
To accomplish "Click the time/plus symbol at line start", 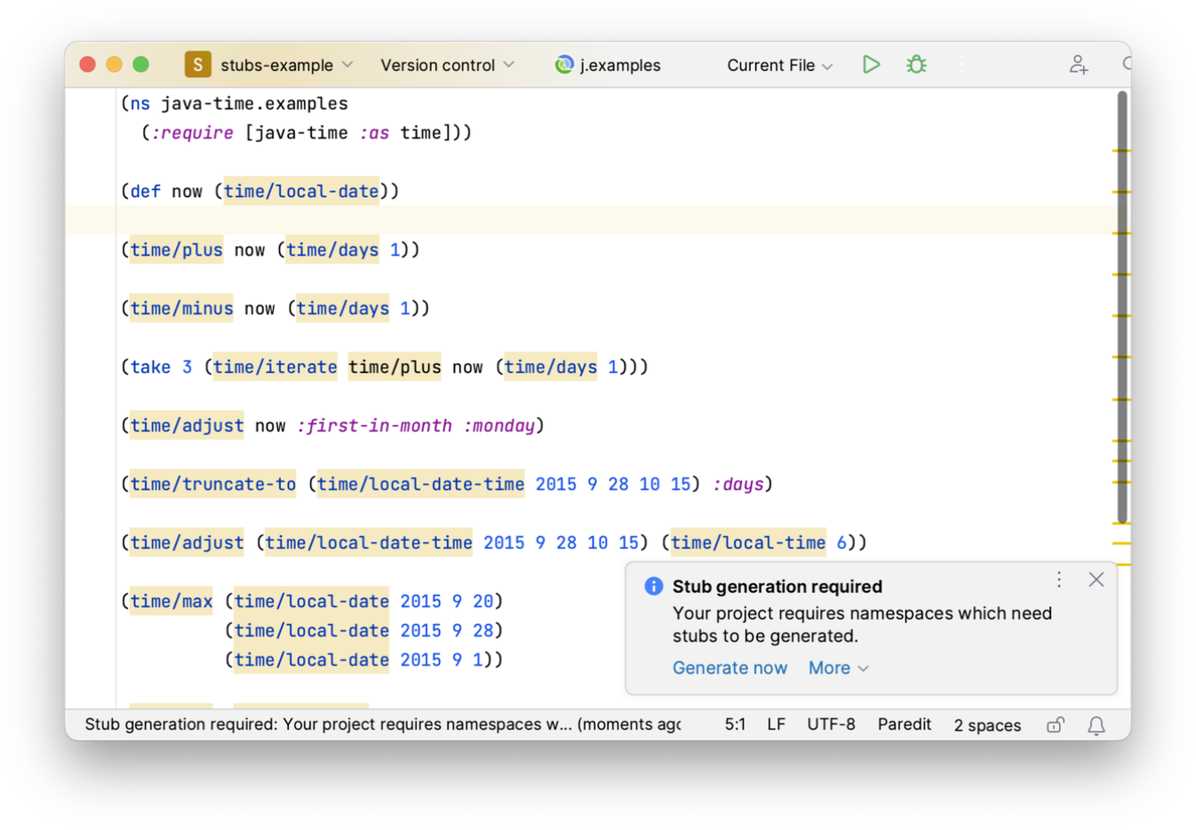I will pos(176,249).
